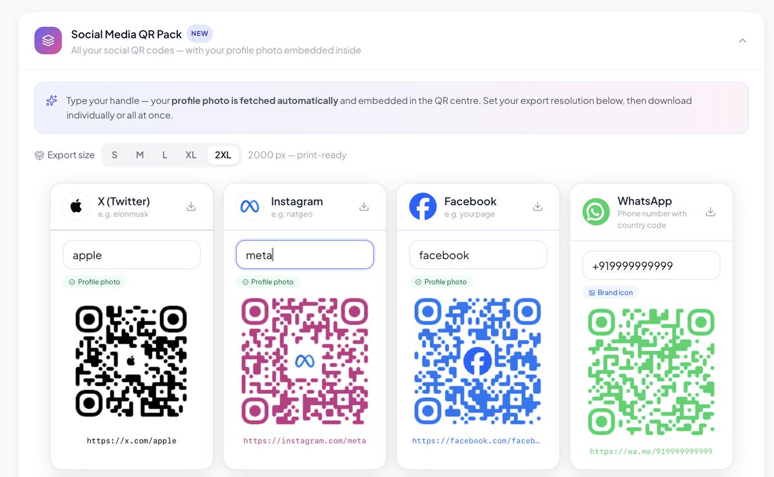This screenshot has width=774, height=477.
Task: Click the Facebook logo on the card header
Action: click(423, 206)
